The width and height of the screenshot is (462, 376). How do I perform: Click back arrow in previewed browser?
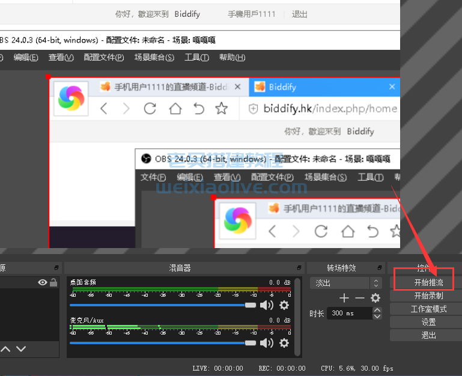(104, 109)
